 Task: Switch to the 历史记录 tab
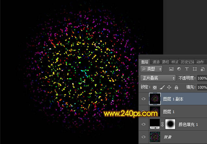click(187, 62)
